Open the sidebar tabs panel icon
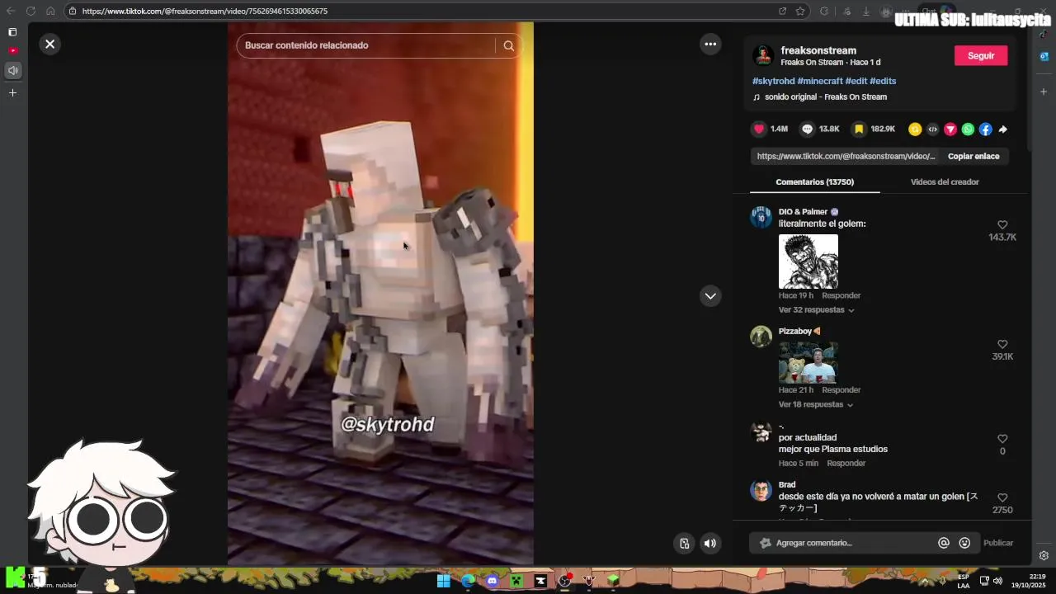 (x=12, y=32)
